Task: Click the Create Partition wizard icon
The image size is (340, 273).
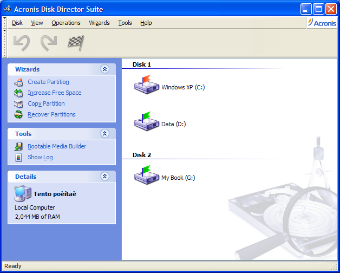Action: (18, 82)
